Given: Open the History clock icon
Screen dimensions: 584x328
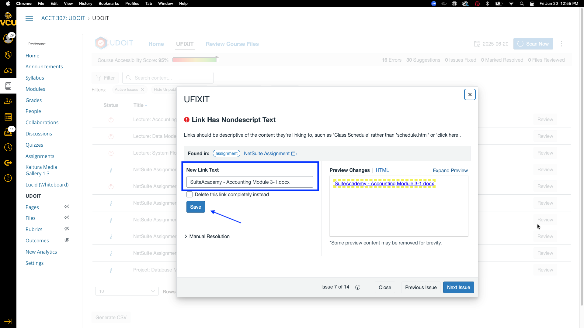Looking at the screenshot, I should (x=8, y=148).
